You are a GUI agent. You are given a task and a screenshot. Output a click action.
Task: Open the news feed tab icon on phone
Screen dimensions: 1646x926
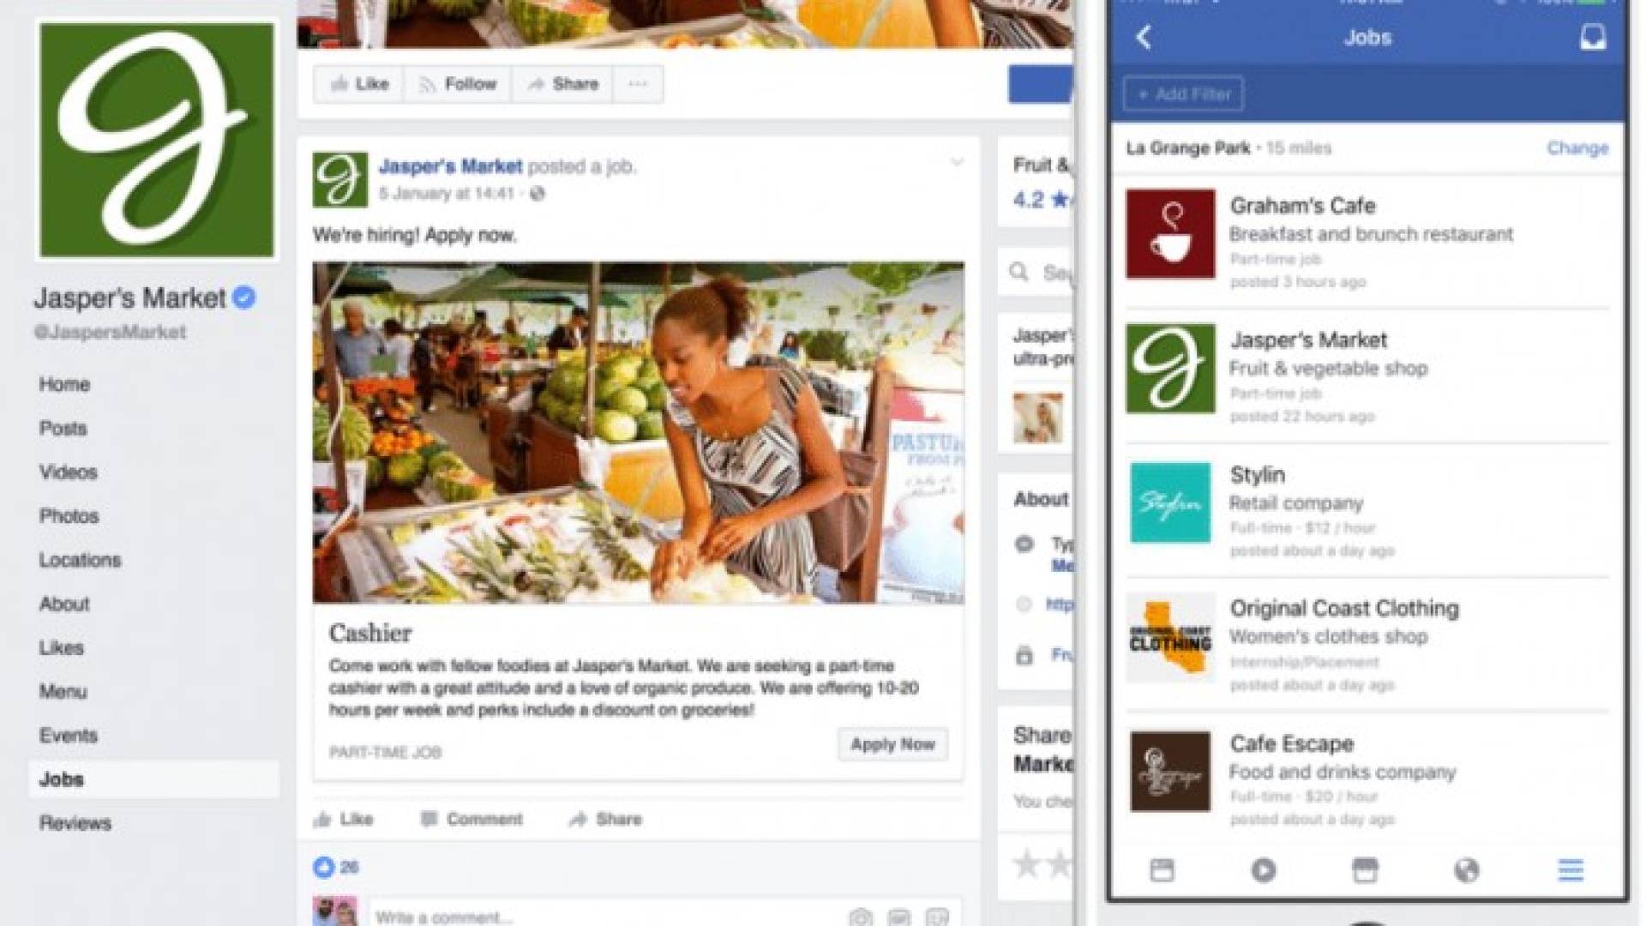pos(1162,870)
